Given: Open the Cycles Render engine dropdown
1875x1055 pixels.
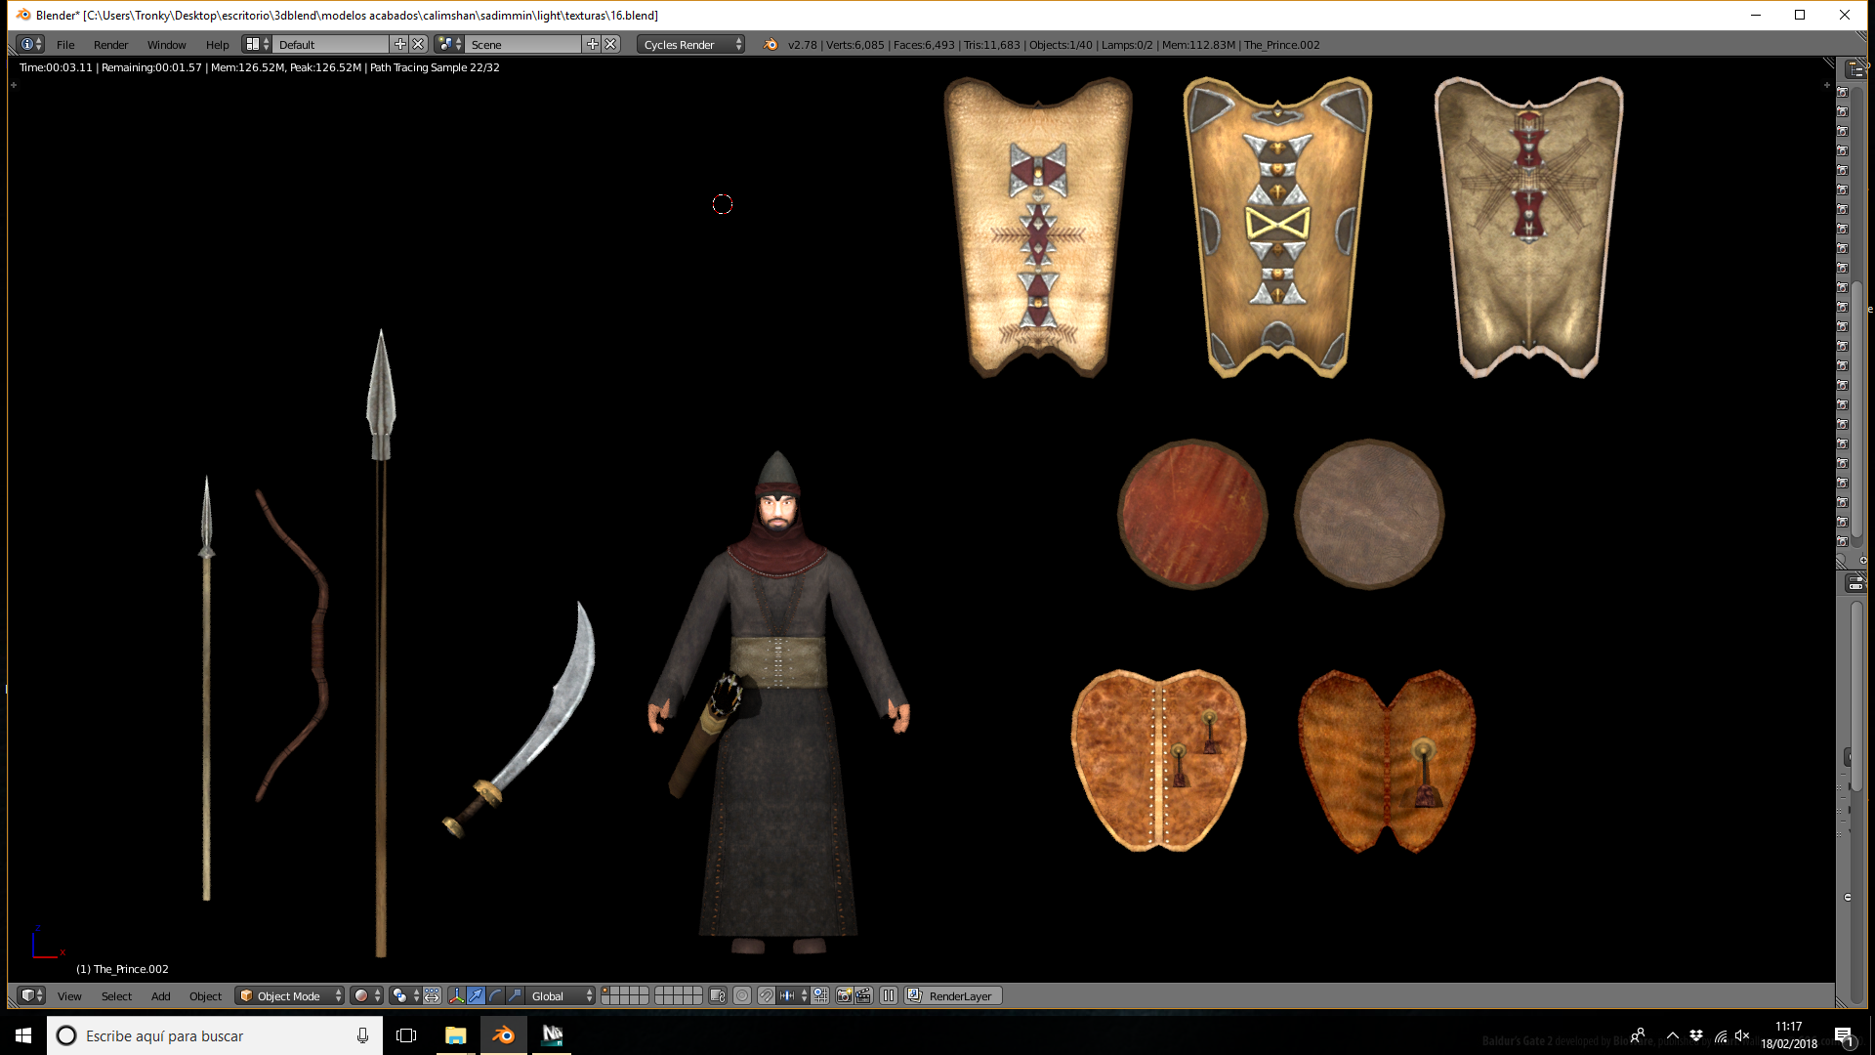Looking at the screenshot, I should point(691,44).
